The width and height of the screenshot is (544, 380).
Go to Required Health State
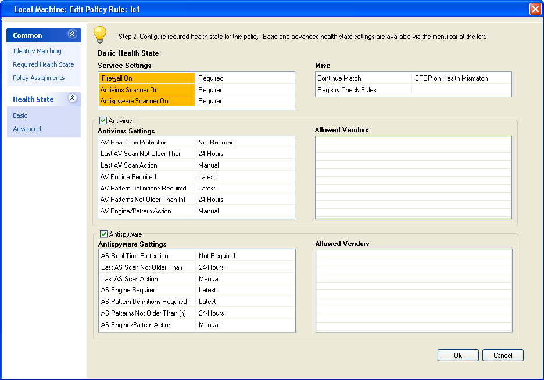(44, 64)
